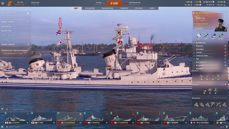This screenshot has height=129, width=229.
Task: Open the Мастерство section
Action: (15, 31)
